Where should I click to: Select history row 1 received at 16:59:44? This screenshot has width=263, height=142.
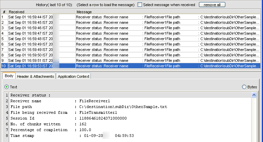click(131, 17)
